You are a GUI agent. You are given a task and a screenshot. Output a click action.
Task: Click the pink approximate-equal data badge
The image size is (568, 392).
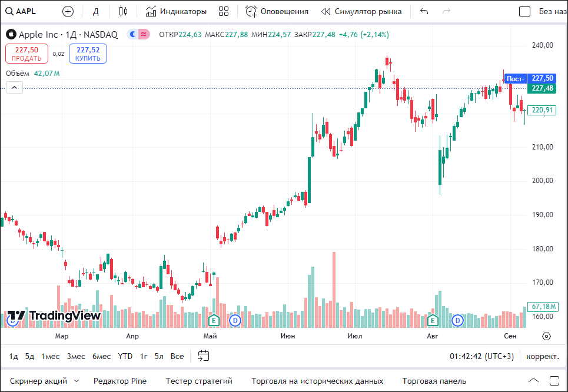(x=144, y=34)
